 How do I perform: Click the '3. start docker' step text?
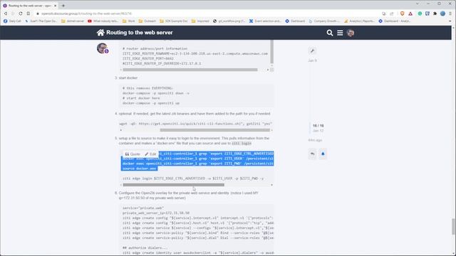point(126,78)
